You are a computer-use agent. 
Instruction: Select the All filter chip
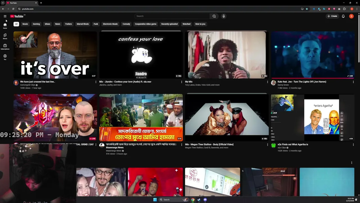[16, 24]
